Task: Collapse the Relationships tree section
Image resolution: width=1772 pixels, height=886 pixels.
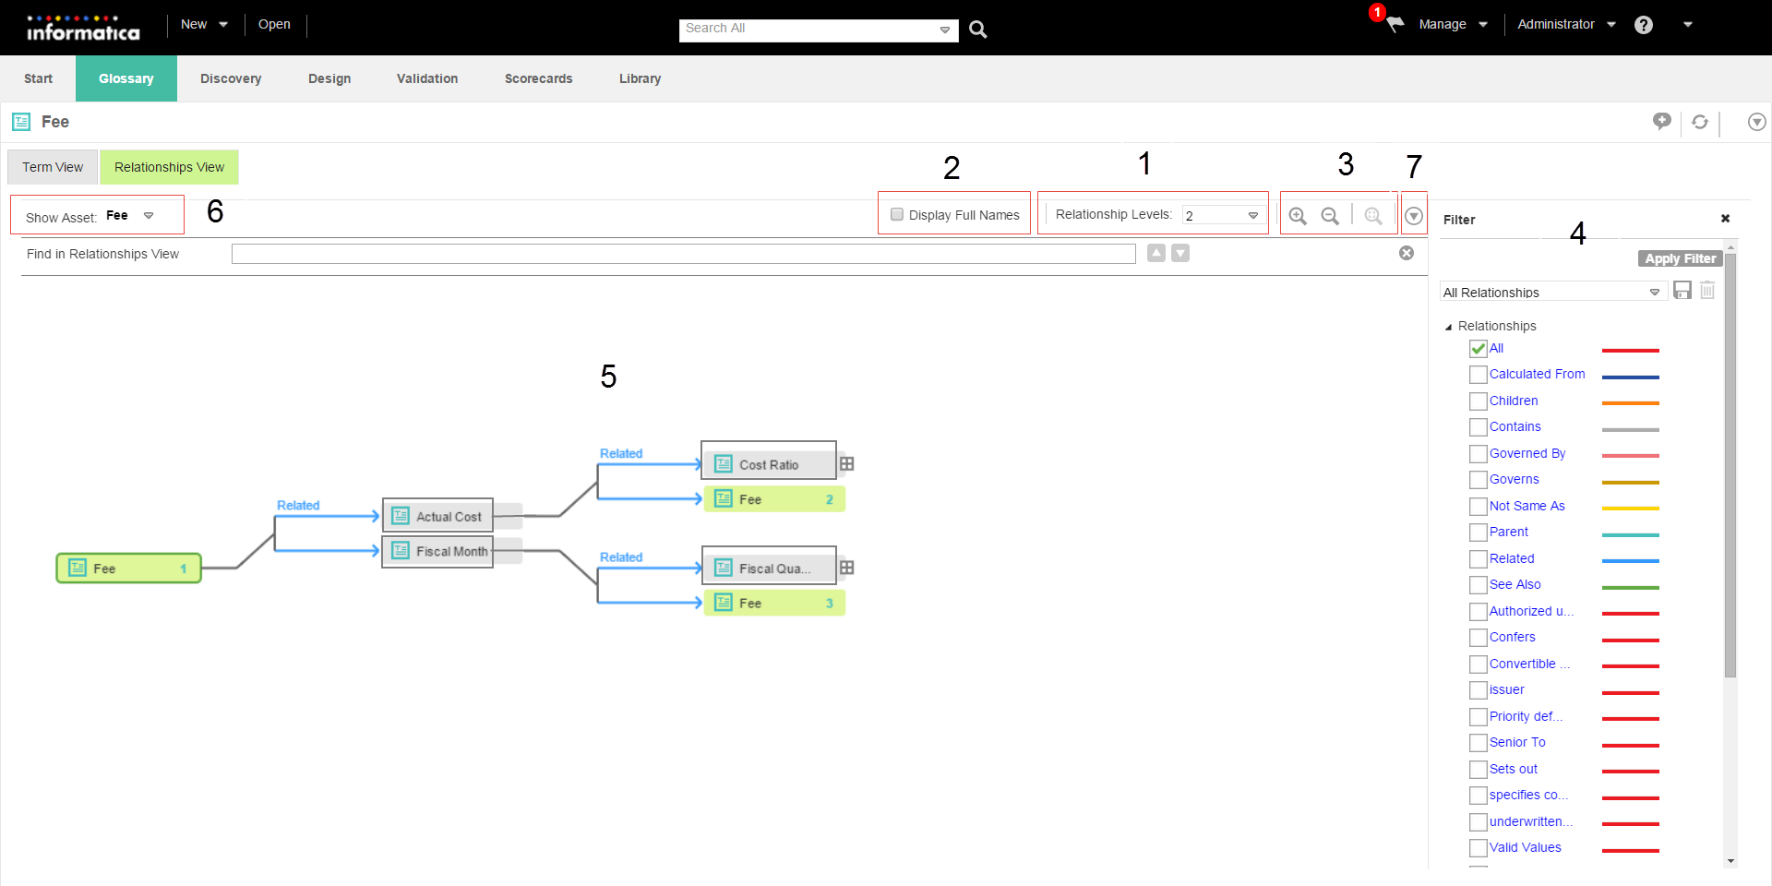Action: (1448, 327)
